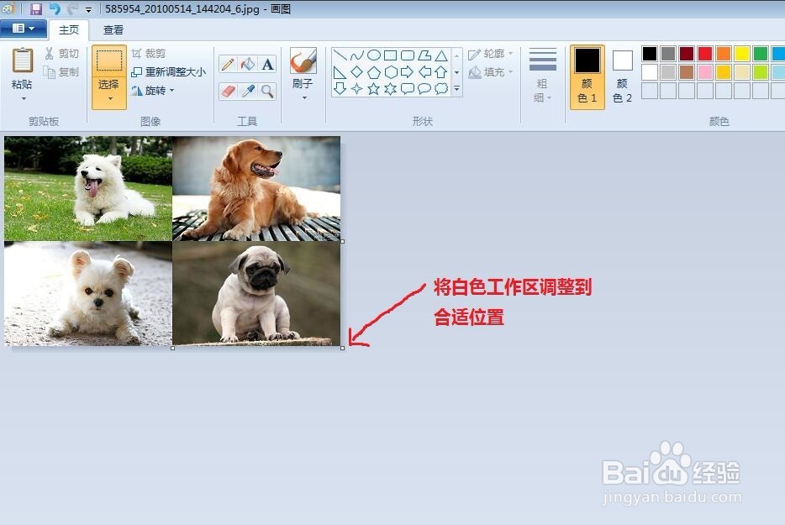785x525 pixels.
Task: Select the Magnifier tool
Action: [267, 88]
